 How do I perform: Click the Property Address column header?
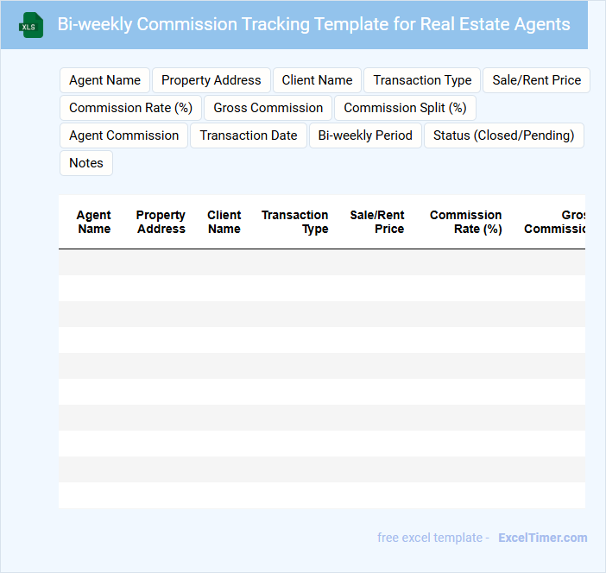pos(161,222)
